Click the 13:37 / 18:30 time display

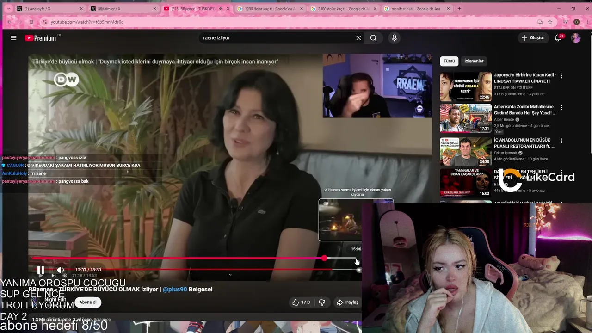(x=88, y=270)
